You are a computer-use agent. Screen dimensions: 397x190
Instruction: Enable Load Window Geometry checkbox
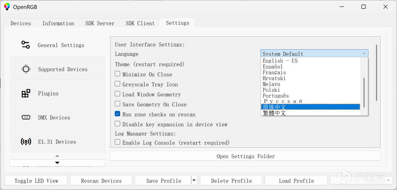point(118,94)
